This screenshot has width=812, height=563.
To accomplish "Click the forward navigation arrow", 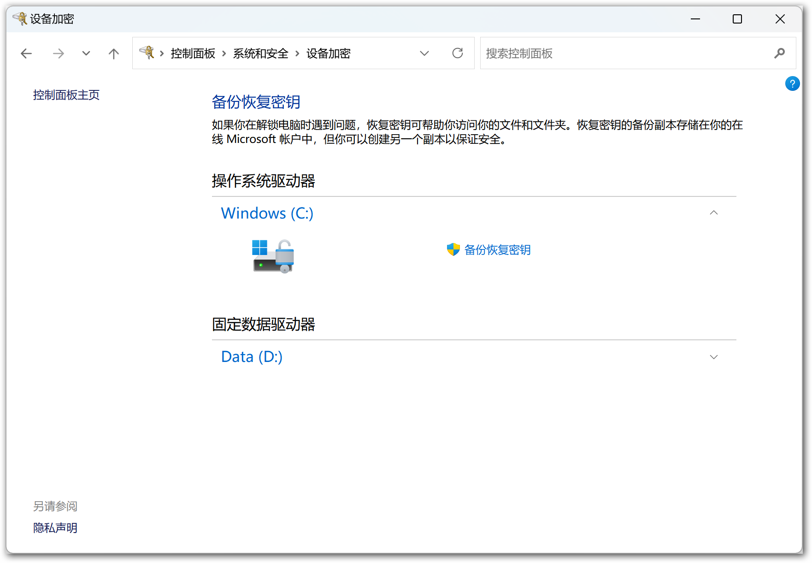I will point(58,53).
